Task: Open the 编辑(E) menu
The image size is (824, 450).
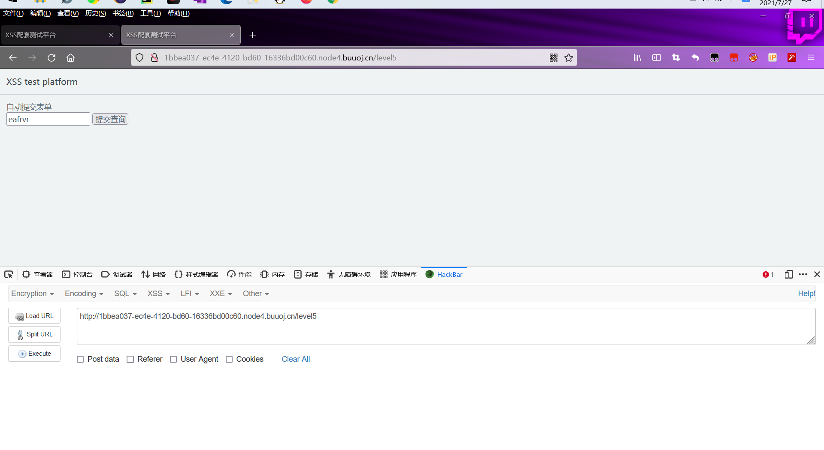Action: [x=40, y=13]
